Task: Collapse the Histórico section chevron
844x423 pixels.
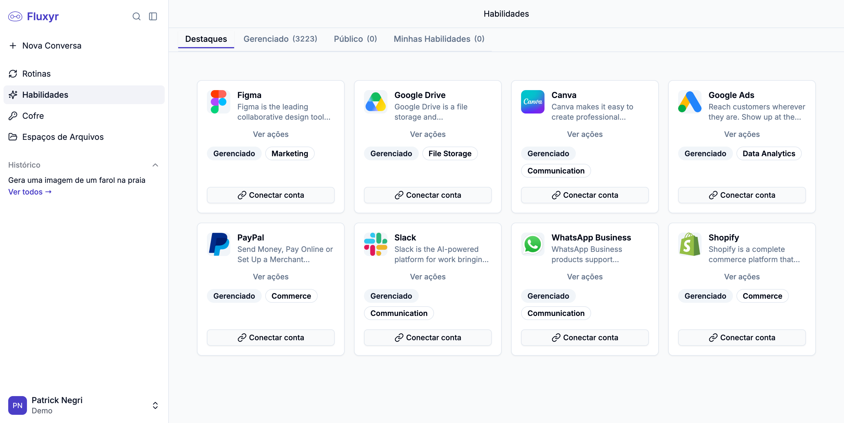Action: (155, 165)
